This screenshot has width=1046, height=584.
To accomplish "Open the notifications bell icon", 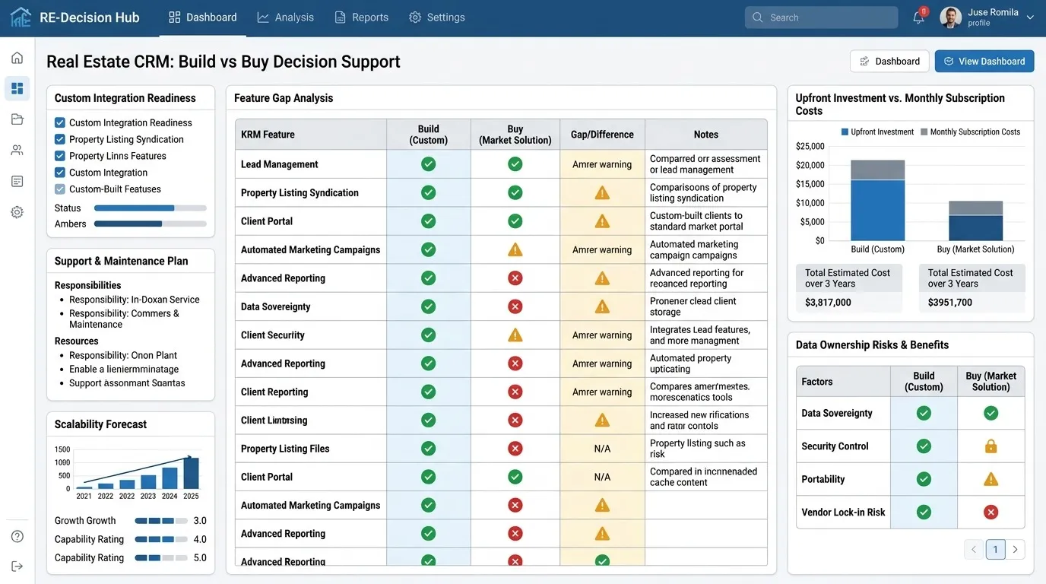I will (x=918, y=17).
